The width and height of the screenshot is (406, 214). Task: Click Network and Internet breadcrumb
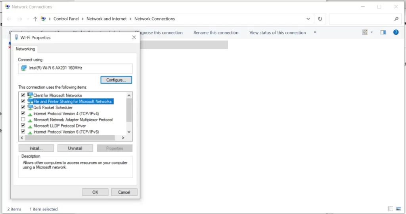[x=106, y=19]
